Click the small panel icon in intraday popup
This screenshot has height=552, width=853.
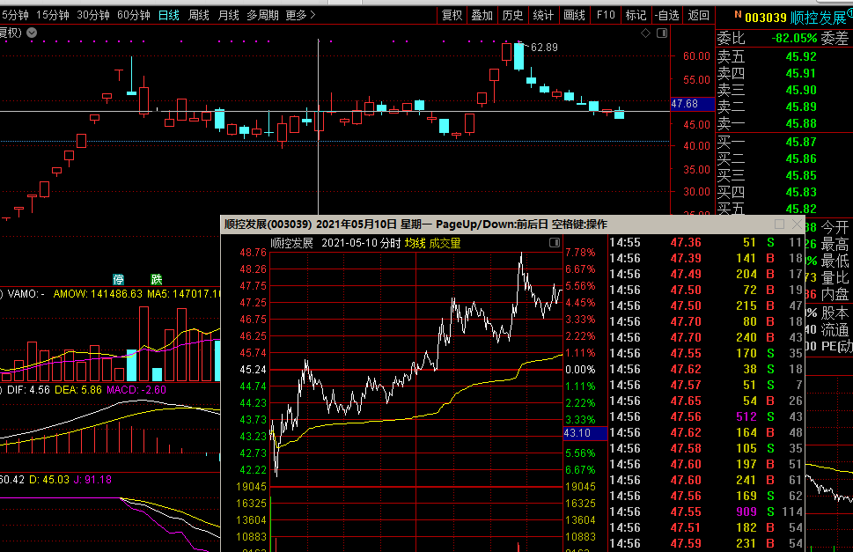(555, 243)
